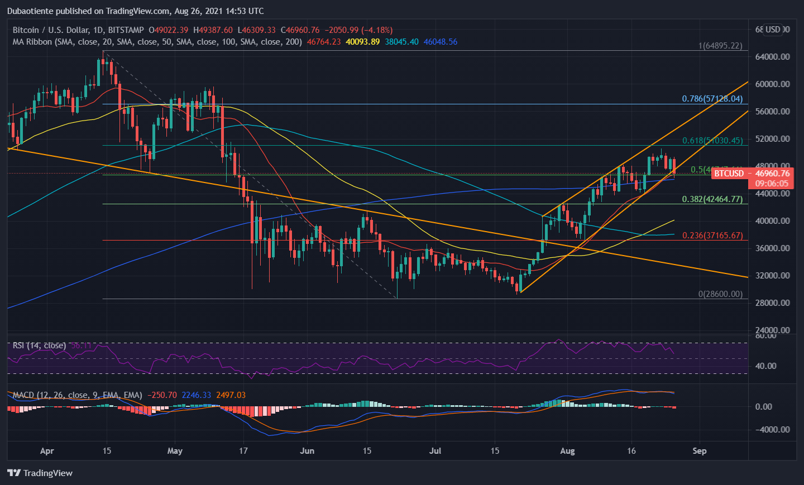Viewport: 804px width, 485px height.
Task: Click the 56000.00 price axis label
Action: coord(773,111)
